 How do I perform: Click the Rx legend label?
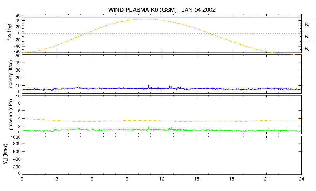(x=307, y=25)
